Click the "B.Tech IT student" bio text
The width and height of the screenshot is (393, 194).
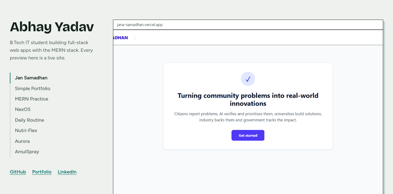51,50
